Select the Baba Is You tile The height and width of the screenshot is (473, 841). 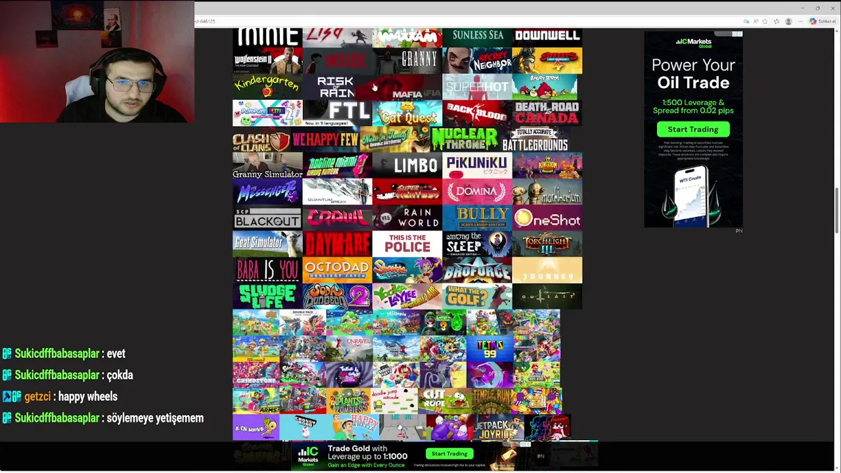[267, 270]
